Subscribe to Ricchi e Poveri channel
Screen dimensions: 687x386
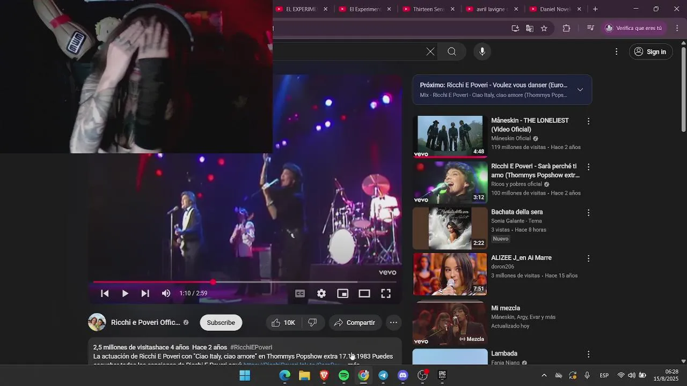[221, 323]
